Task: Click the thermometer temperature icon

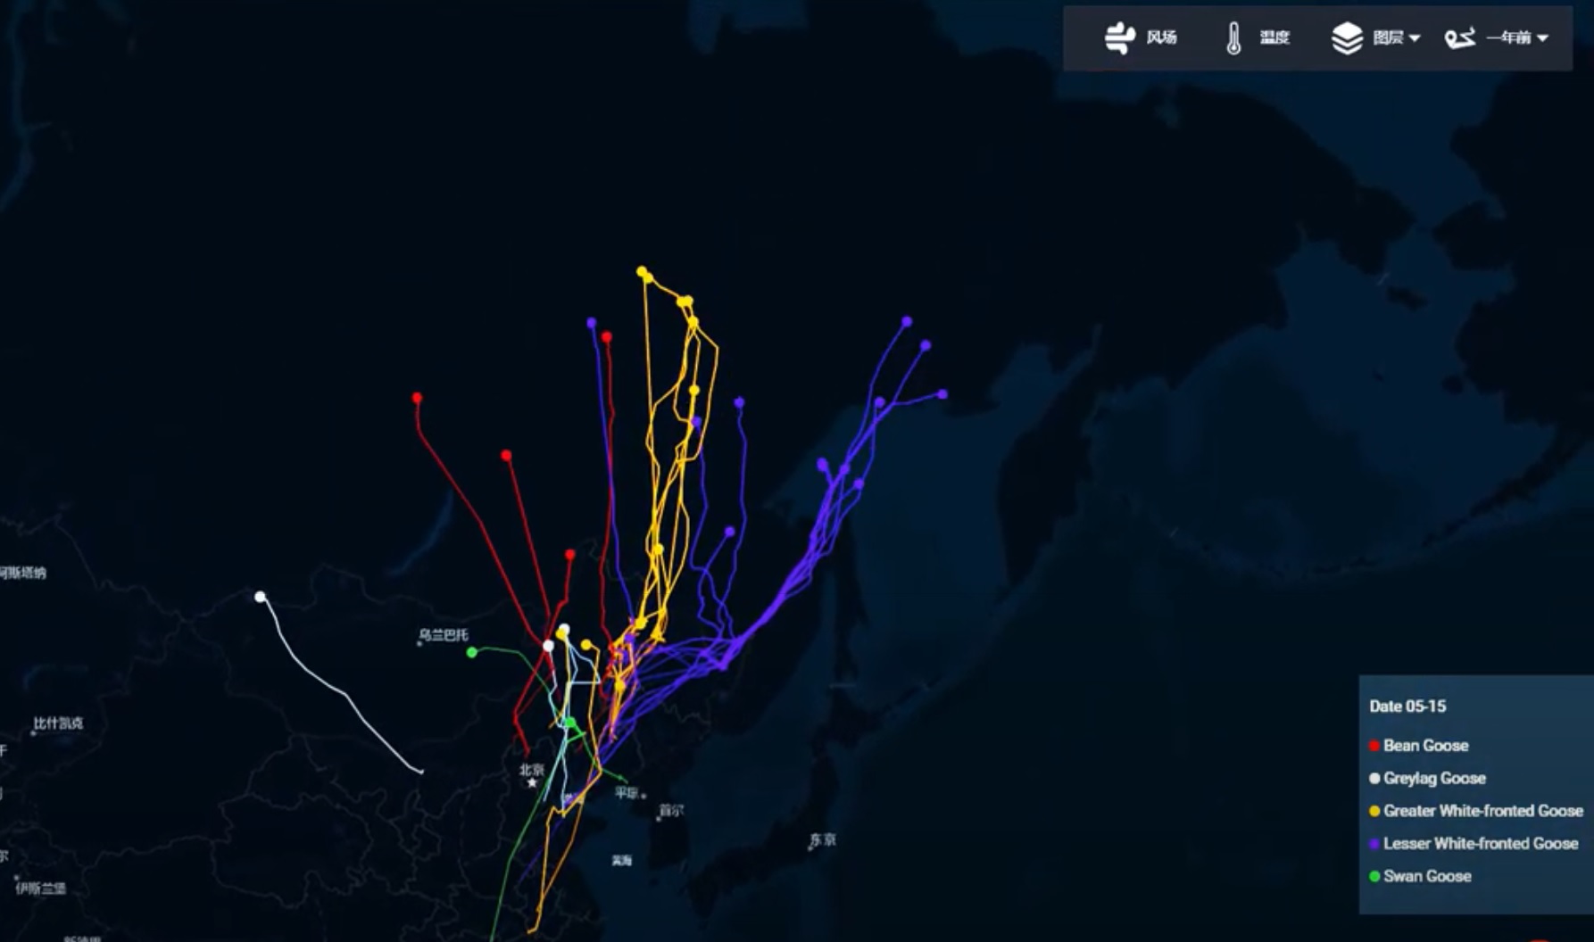Action: (x=1233, y=38)
